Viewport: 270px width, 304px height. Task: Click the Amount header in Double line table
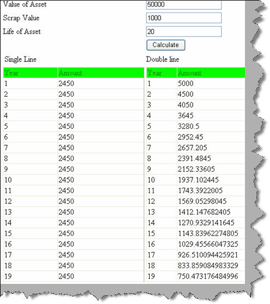(x=211, y=73)
